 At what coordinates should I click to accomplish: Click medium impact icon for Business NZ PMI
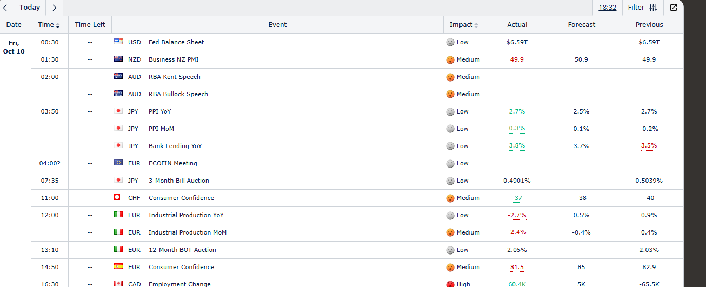coord(450,59)
